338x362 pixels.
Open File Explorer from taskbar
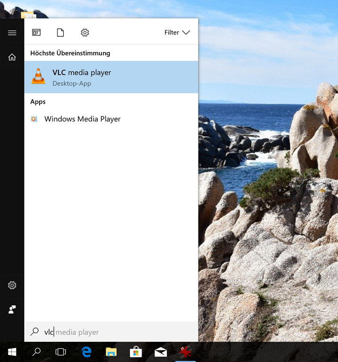click(x=111, y=352)
